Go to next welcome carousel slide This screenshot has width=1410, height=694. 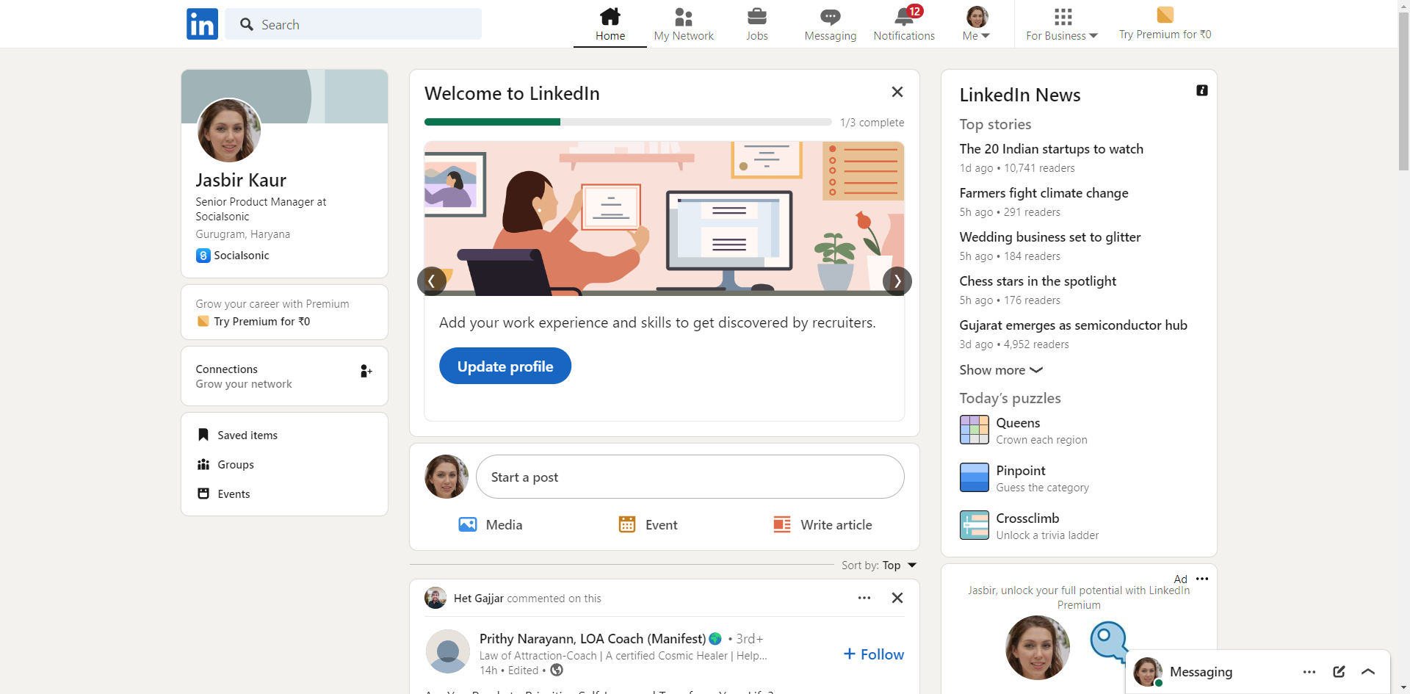tap(897, 281)
